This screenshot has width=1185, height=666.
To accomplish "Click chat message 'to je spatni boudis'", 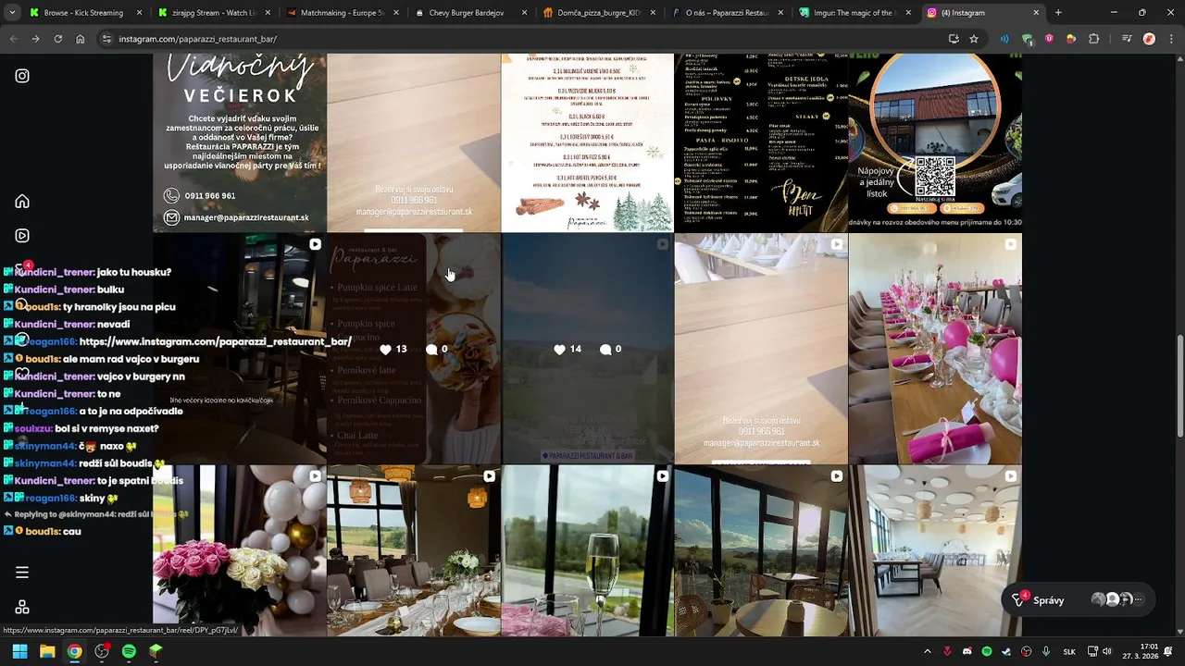I will click(141, 481).
